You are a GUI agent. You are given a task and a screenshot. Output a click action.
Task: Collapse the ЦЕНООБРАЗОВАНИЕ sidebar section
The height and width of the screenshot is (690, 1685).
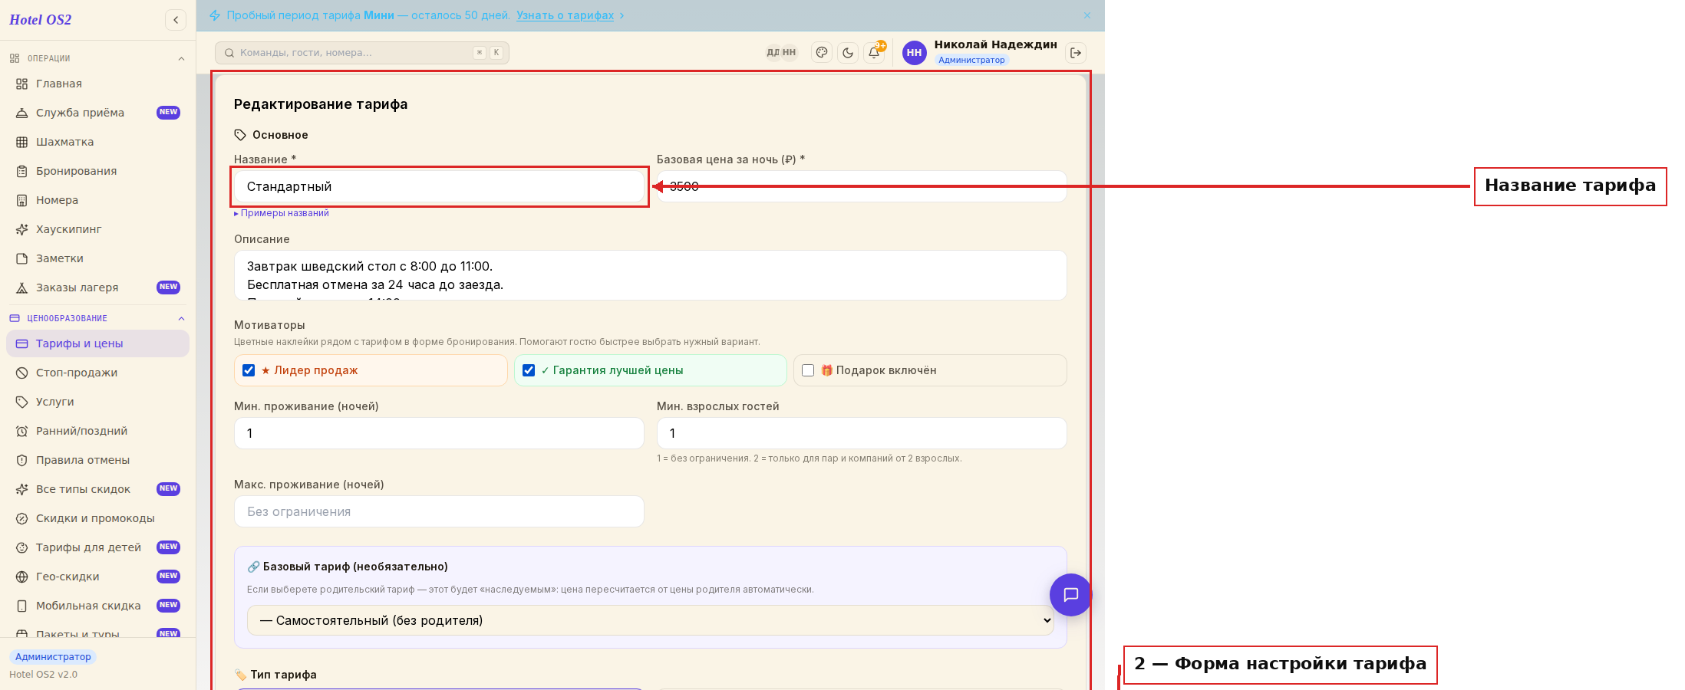[181, 318]
